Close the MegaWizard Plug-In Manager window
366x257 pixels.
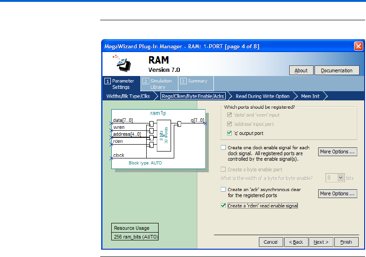[x=358, y=46]
